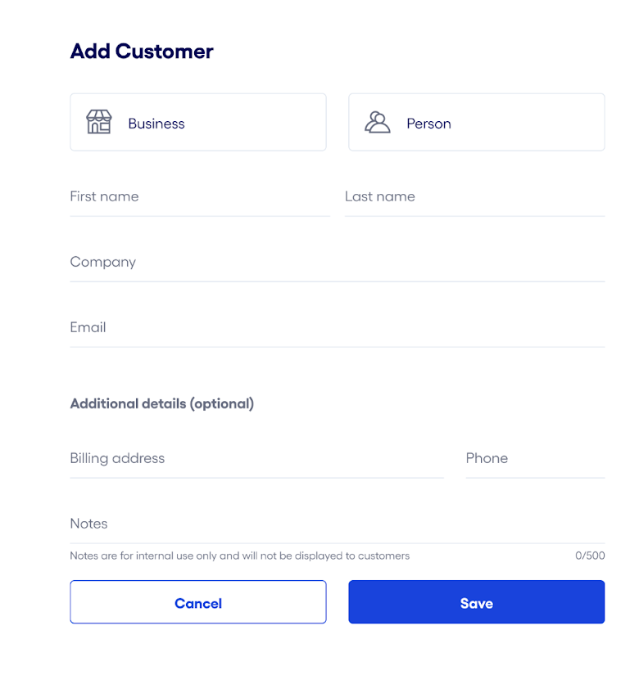The width and height of the screenshot is (639, 684).
Task: Focus the First name input field
Action: 199,197
